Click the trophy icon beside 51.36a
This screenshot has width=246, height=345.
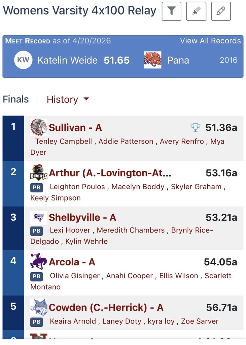(x=195, y=128)
